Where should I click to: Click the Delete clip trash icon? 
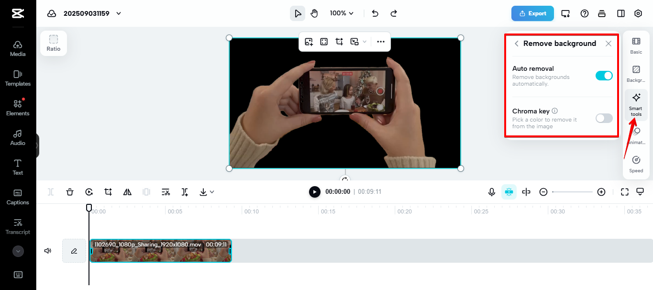70,192
